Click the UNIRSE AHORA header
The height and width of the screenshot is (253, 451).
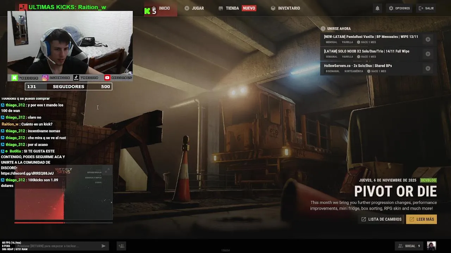(339, 28)
